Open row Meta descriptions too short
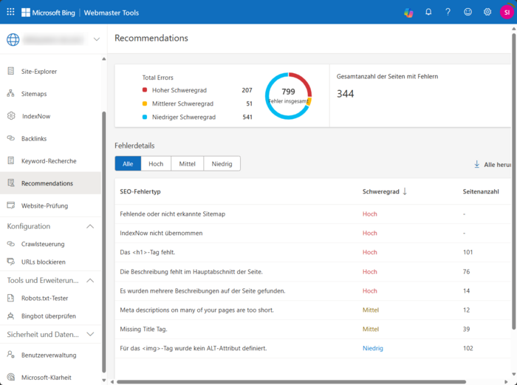 (x=312, y=310)
